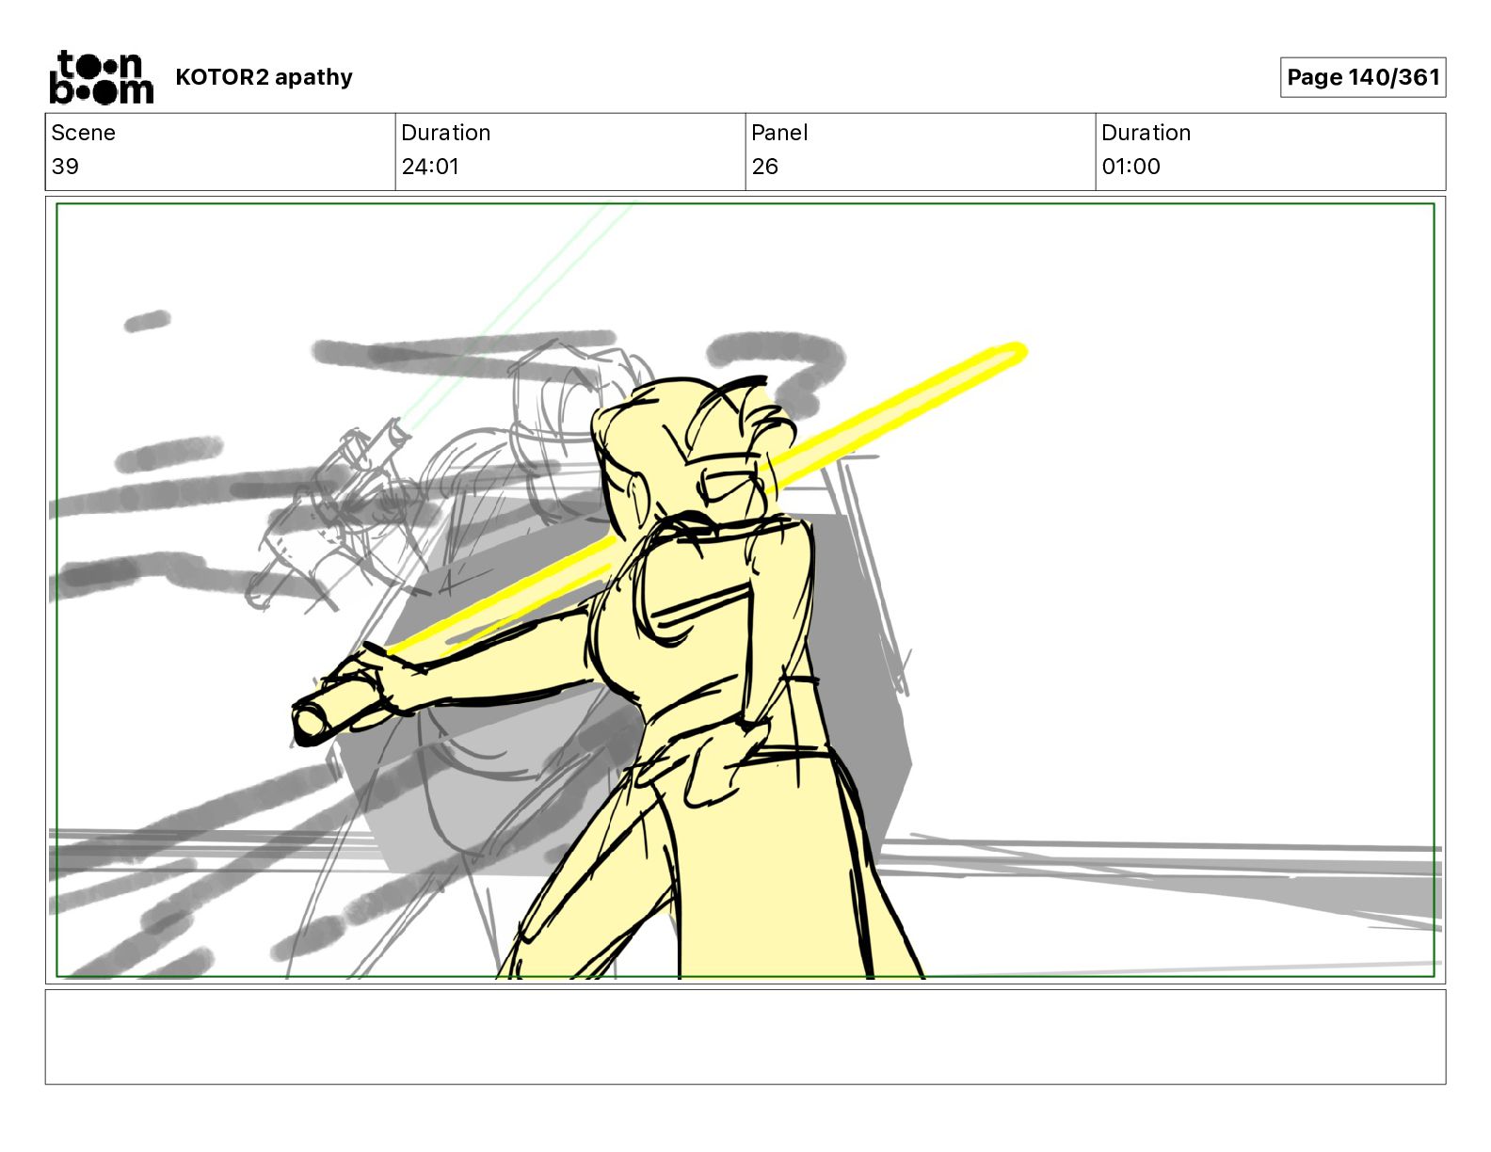Select the 'KOTOR2 apathy' project title
The width and height of the screenshot is (1491, 1152).
[264, 77]
